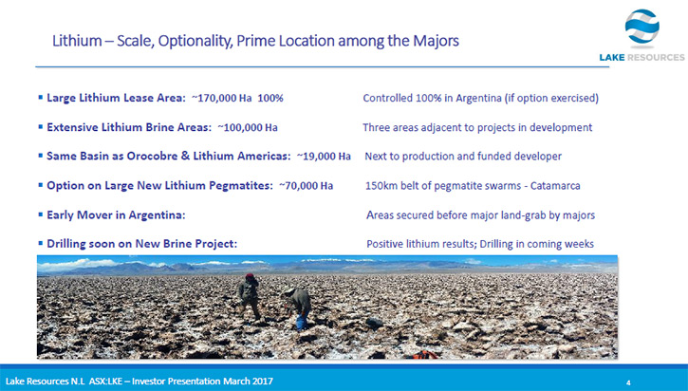Click 'Controlled 100% in Argentina (if option exercised)'
The width and height of the screenshot is (688, 391).
pos(480,98)
